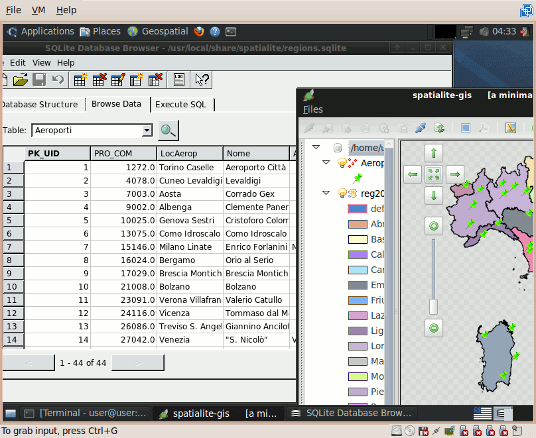Select the Bergamo cell

click(x=190, y=260)
